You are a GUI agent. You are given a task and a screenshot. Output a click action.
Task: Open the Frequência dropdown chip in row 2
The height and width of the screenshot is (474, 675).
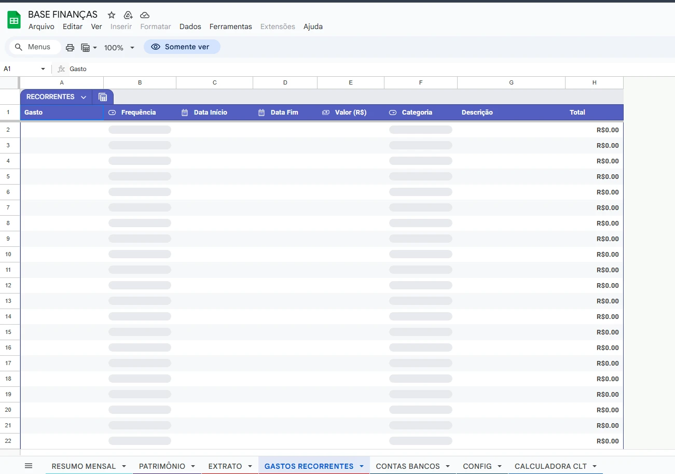click(140, 130)
